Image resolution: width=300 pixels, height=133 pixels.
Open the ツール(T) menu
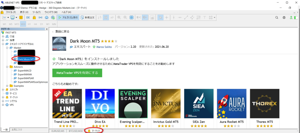pyautogui.click(x=36, y=12)
